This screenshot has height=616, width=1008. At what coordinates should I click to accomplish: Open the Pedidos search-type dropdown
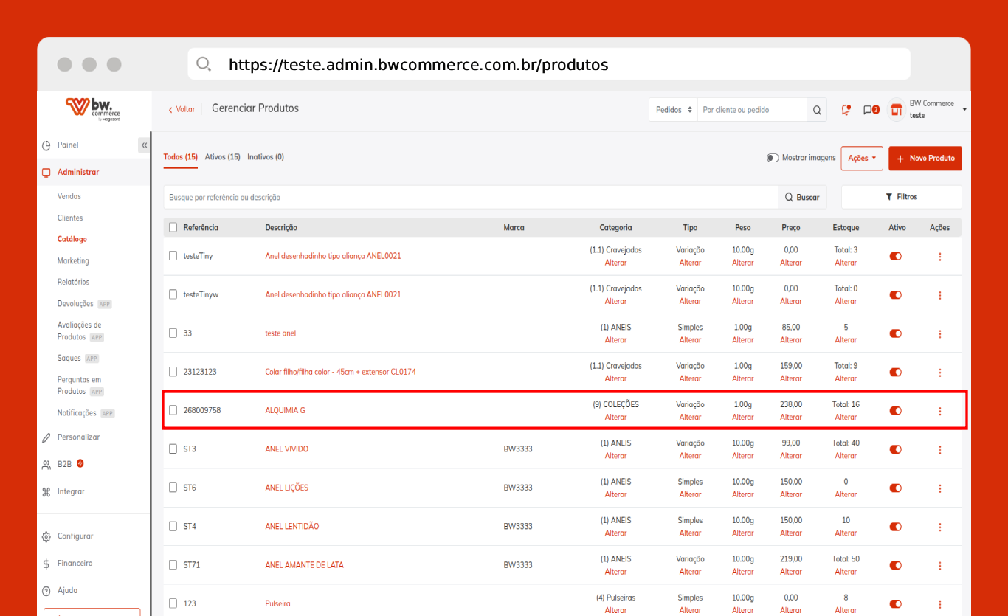pos(674,110)
